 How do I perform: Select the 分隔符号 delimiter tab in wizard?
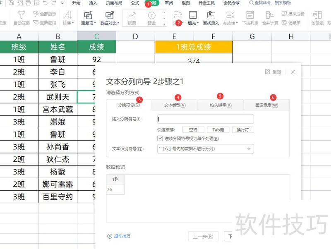pos(129,105)
